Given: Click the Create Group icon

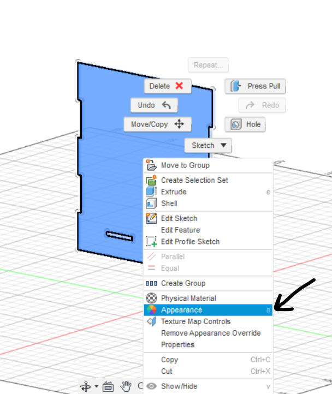Looking at the screenshot, I should point(151,283).
